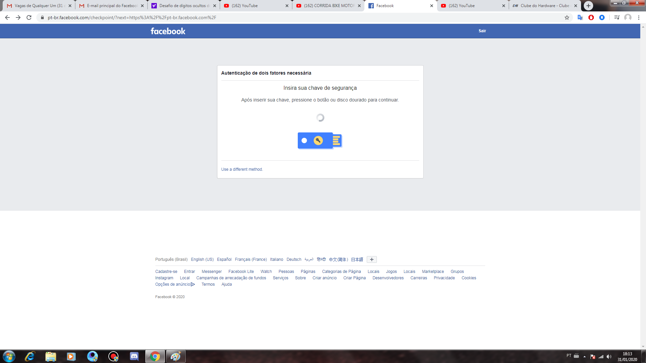Open Opções de anúncio link
Image resolution: width=646 pixels, height=363 pixels.
(x=175, y=284)
